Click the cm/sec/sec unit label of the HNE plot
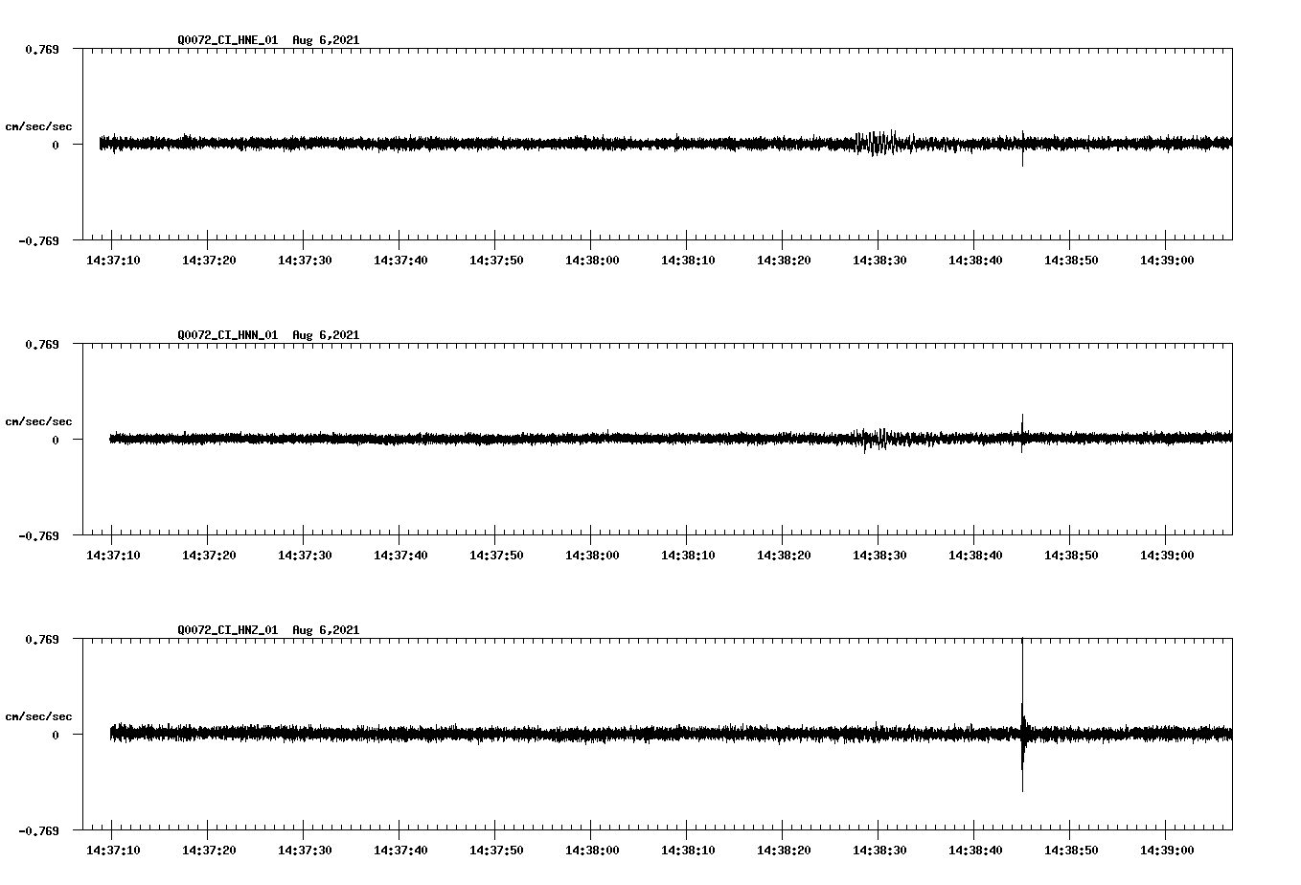 38,126
